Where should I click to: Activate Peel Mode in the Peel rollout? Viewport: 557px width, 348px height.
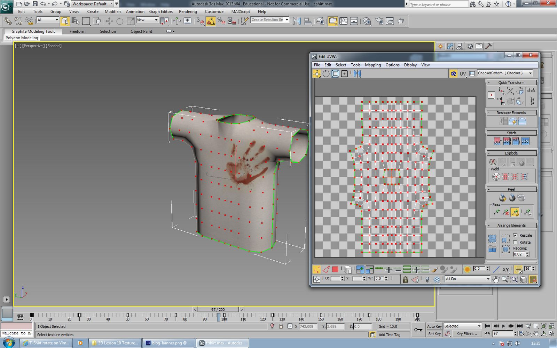tap(503, 197)
